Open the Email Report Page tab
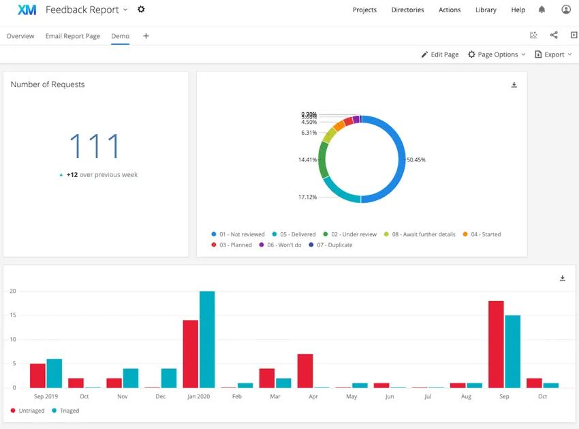This screenshot has width=579, height=429. coord(72,36)
